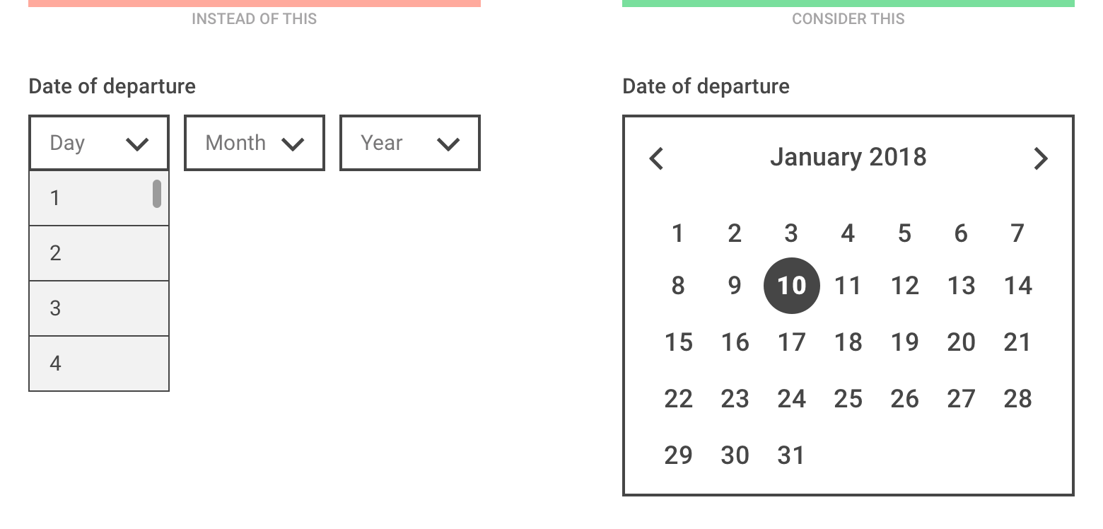Pick January 31 in the calendar
This screenshot has height=529, width=1103.
point(791,455)
